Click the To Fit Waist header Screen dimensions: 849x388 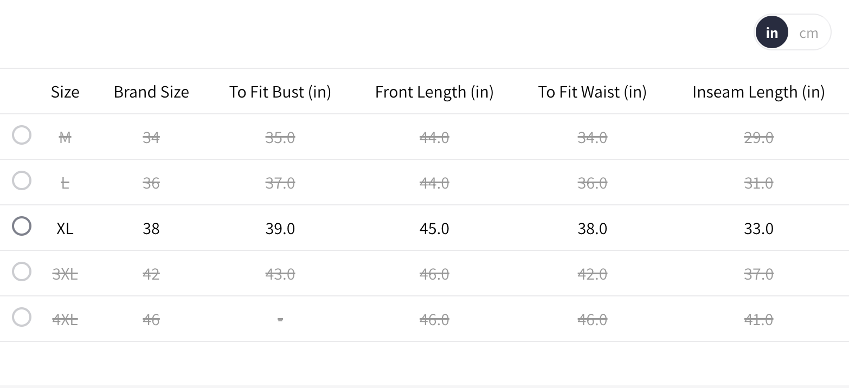coord(592,92)
